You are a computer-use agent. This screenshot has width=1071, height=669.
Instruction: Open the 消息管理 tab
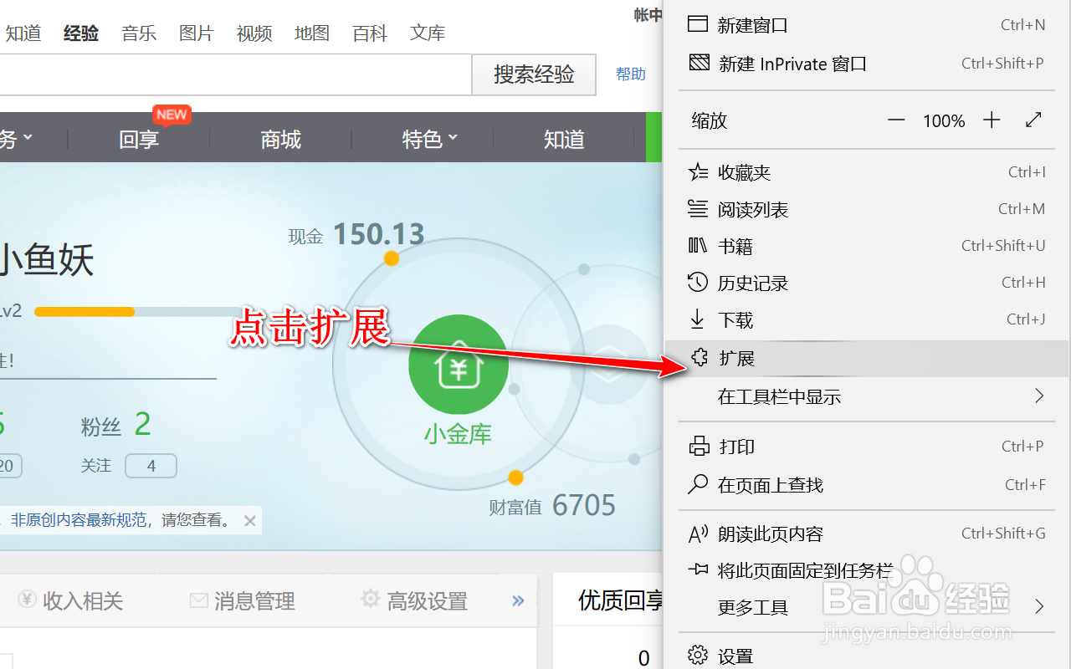[243, 600]
